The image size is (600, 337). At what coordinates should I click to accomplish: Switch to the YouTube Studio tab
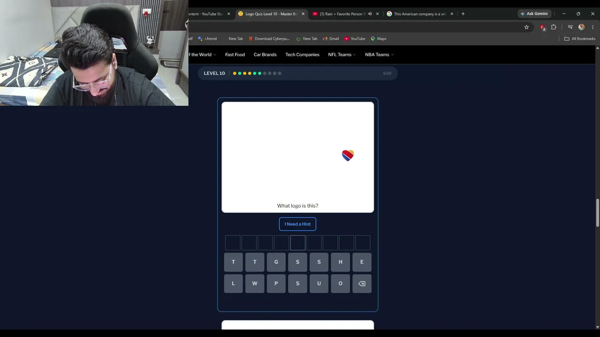[206, 14]
